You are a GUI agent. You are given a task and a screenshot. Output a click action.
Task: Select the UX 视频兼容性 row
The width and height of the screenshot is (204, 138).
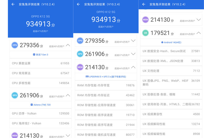tap(171, 114)
